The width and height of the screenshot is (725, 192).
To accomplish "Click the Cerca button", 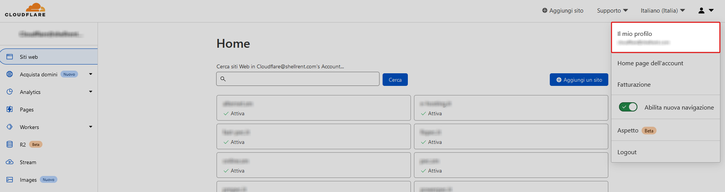I will click(x=395, y=80).
